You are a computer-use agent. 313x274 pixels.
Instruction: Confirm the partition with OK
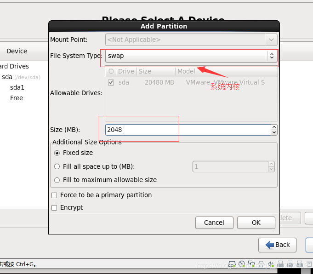coord(256,223)
